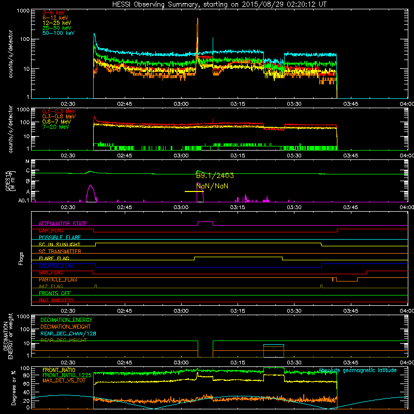Select the 6-12 keV legend label
414x414 pixels.
tap(55, 18)
